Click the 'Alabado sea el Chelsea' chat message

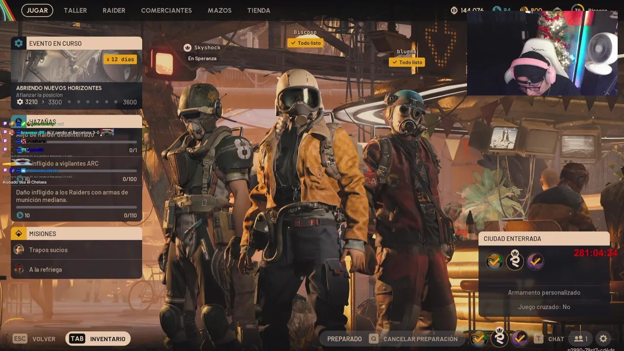[24, 182]
